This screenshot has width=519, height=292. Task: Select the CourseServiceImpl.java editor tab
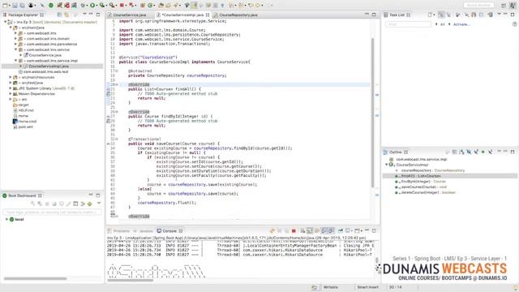pos(182,15)
